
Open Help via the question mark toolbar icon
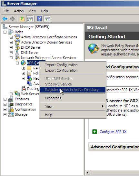(39, 19)
